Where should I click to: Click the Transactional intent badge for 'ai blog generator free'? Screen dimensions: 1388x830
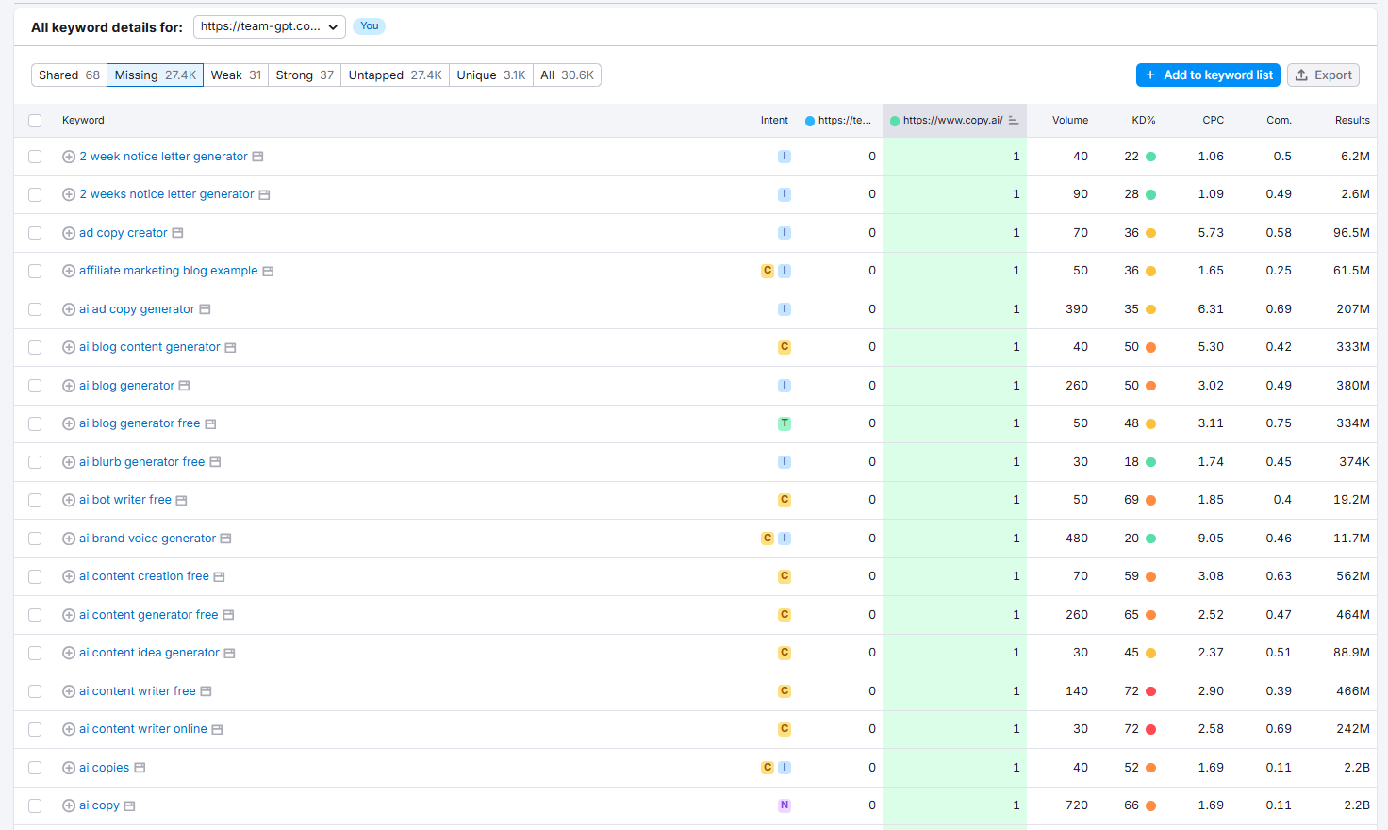click(785, 423)
